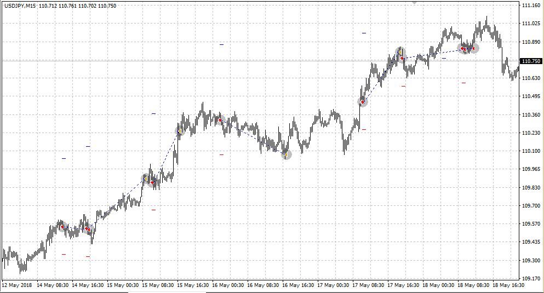This screenshot has height=293, width=544.
Task: Click the 15 May 00:30 time label
Action: 123,285
